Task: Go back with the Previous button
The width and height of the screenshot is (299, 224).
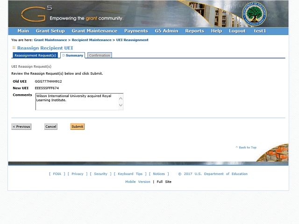Action: pyautogui.click(x=21, y=126)
